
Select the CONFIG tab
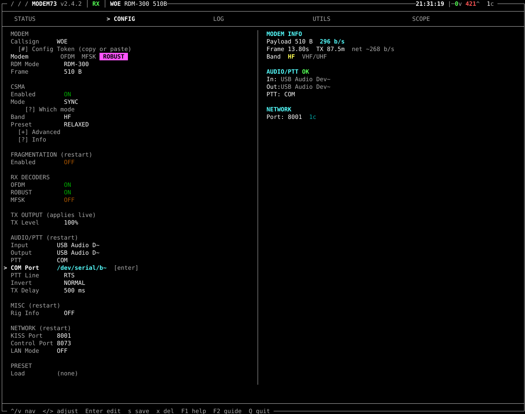(121, 19)
